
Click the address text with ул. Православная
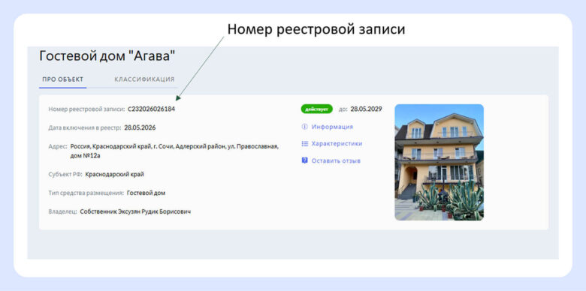point(174,151)
